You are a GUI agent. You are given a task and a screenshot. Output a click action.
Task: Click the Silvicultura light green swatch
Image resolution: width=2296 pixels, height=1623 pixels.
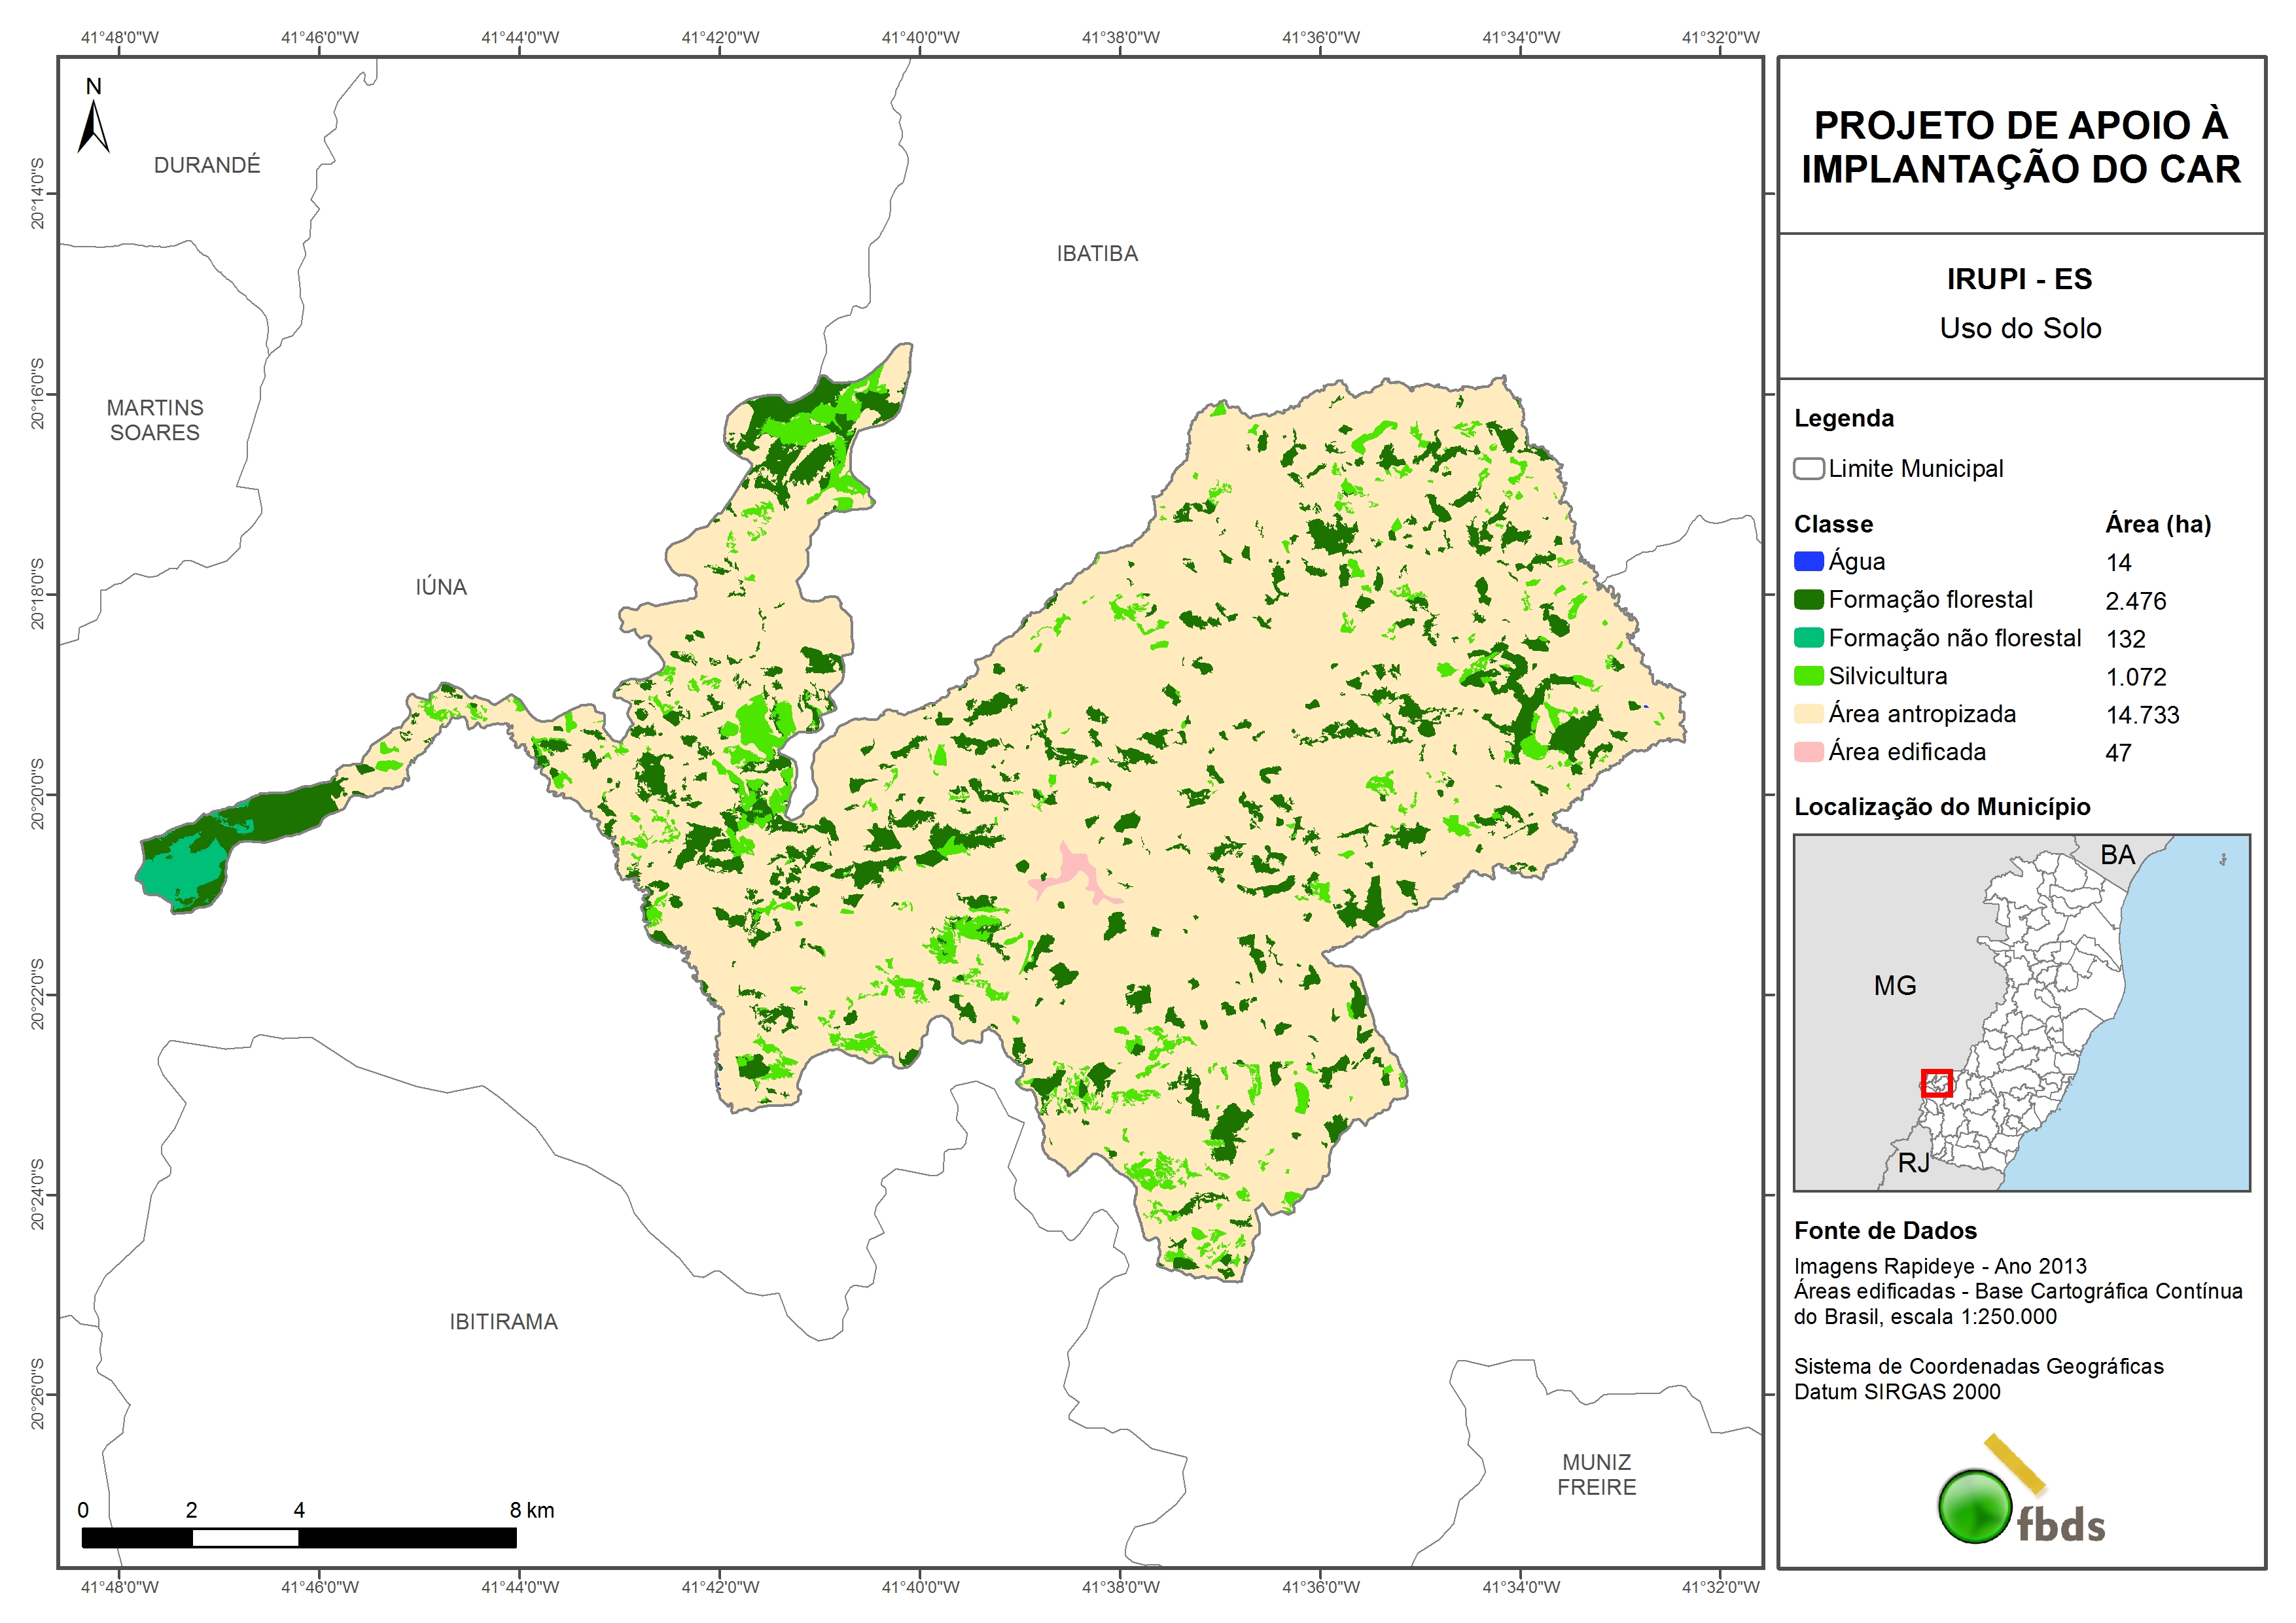coord(1808,676)
